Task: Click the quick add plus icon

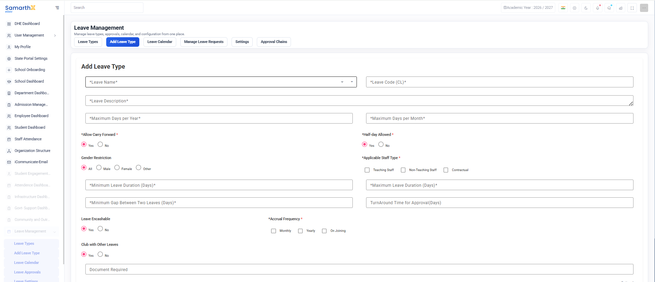Action: point(575,8)
